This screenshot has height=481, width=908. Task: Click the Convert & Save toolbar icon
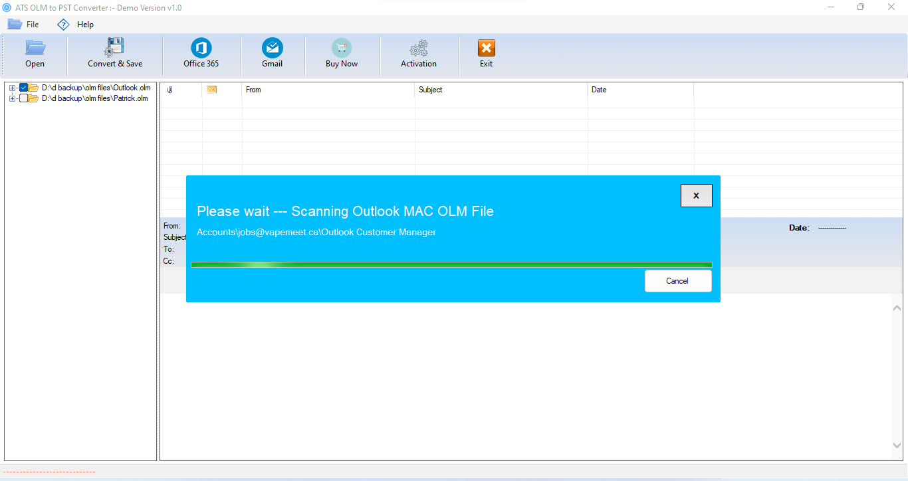pos(115,47)
